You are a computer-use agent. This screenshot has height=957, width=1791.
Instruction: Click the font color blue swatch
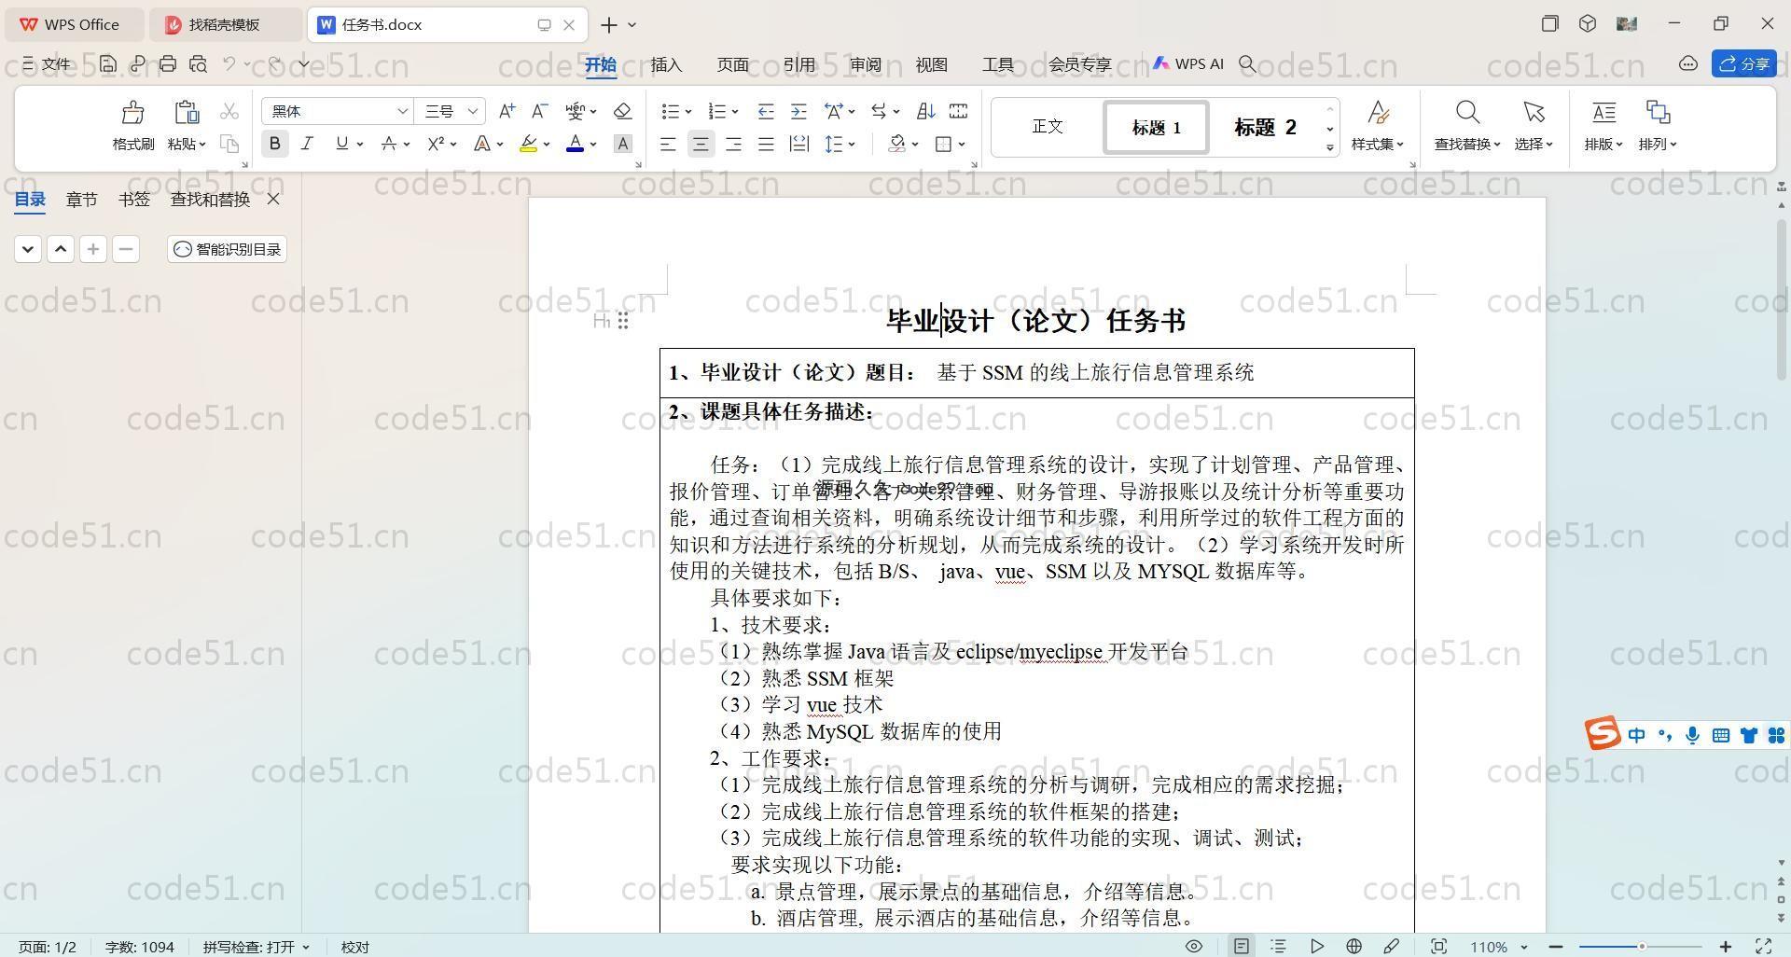[x=575, y=144]
